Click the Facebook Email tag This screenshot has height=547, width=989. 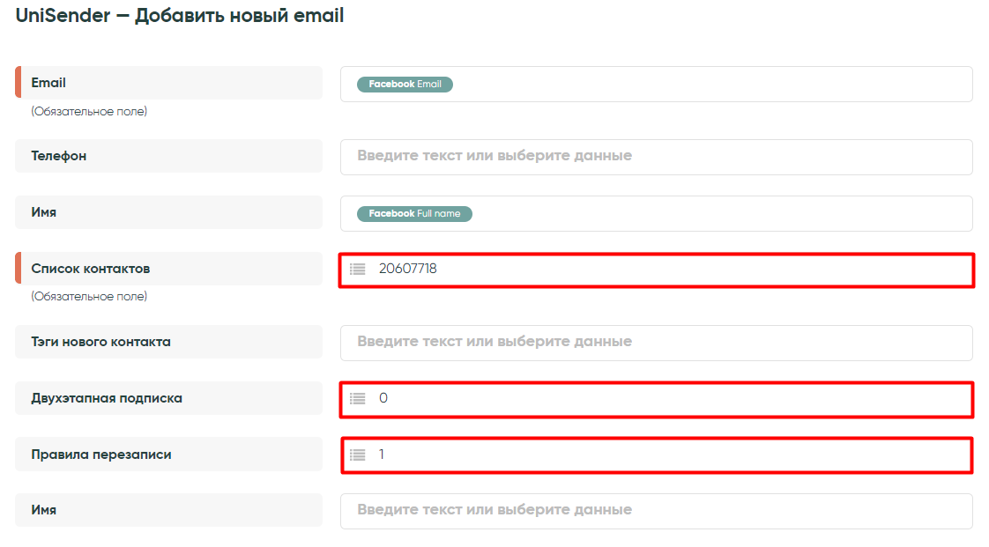pos(405,85)
